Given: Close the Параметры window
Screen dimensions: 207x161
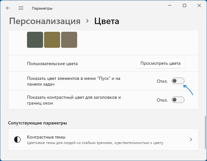Looking at the screenshot, I should pyautogui.click(x=199, y=5).
